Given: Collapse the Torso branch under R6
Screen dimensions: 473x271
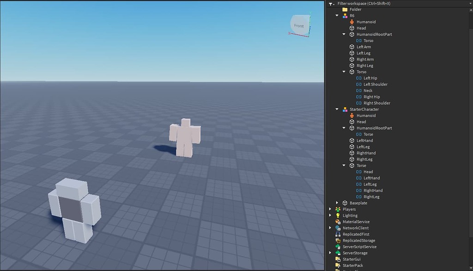Looking at the screenshot, I should point(344,71).
